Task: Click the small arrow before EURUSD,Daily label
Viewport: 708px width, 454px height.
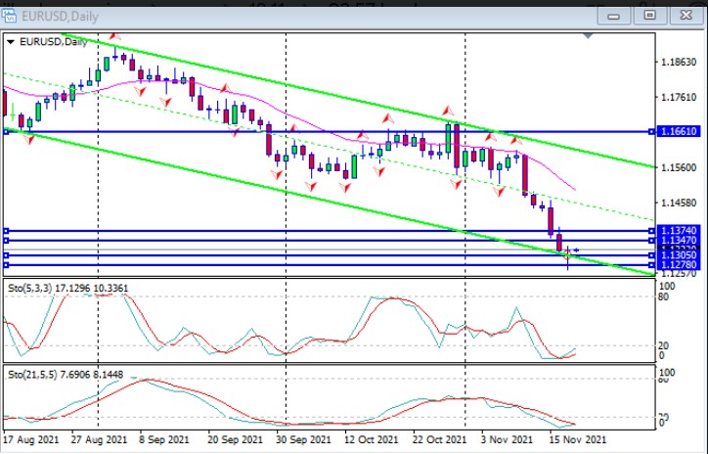Action: 11,42
